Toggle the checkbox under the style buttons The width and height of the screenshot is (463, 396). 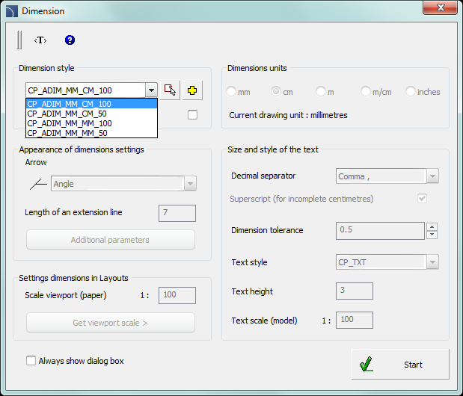pyautogui.click(x=193, y=114)
